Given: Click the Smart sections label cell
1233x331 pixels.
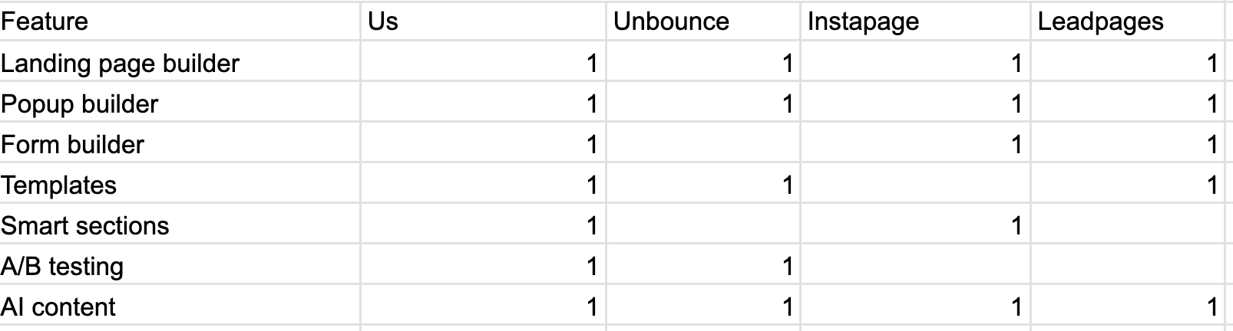Looking at the screenshot, I should 180,225.
